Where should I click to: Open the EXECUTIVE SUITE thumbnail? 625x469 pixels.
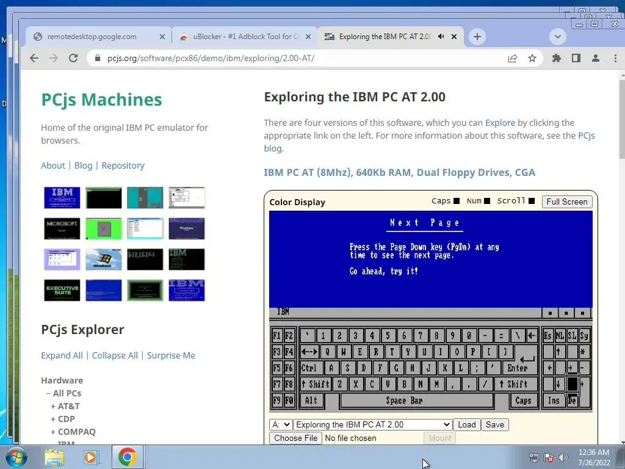62,290
